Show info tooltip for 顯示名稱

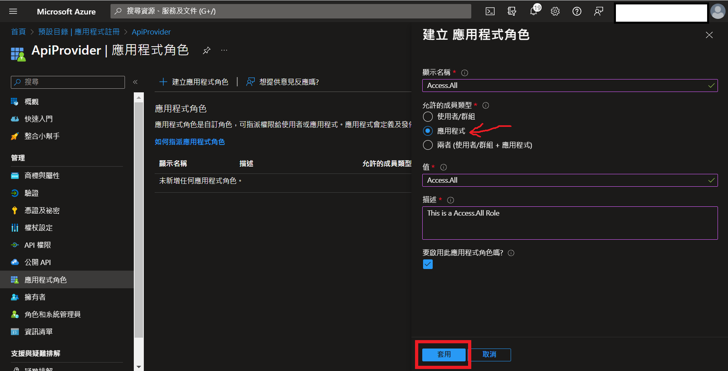(465, 73)
